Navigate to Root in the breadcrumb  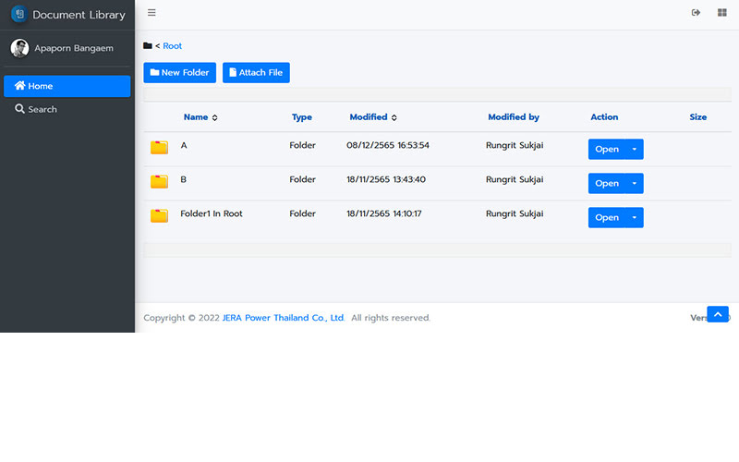pyautogui.click(x=172, y=45)
